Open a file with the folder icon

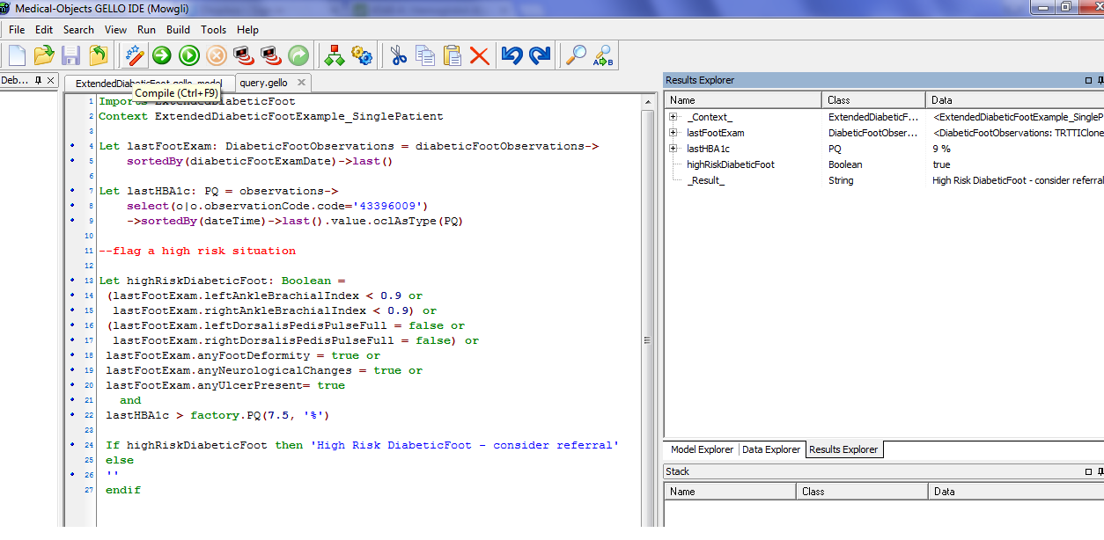click(44, 55)
